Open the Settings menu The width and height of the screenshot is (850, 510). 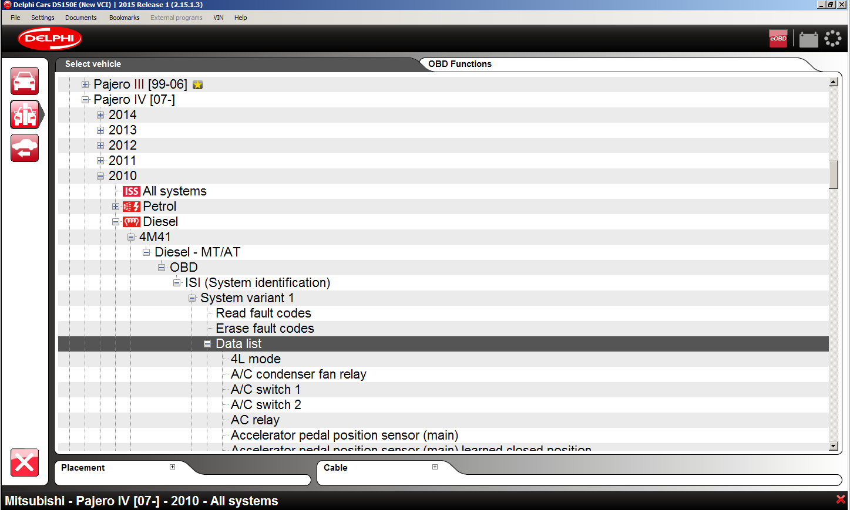43,18
